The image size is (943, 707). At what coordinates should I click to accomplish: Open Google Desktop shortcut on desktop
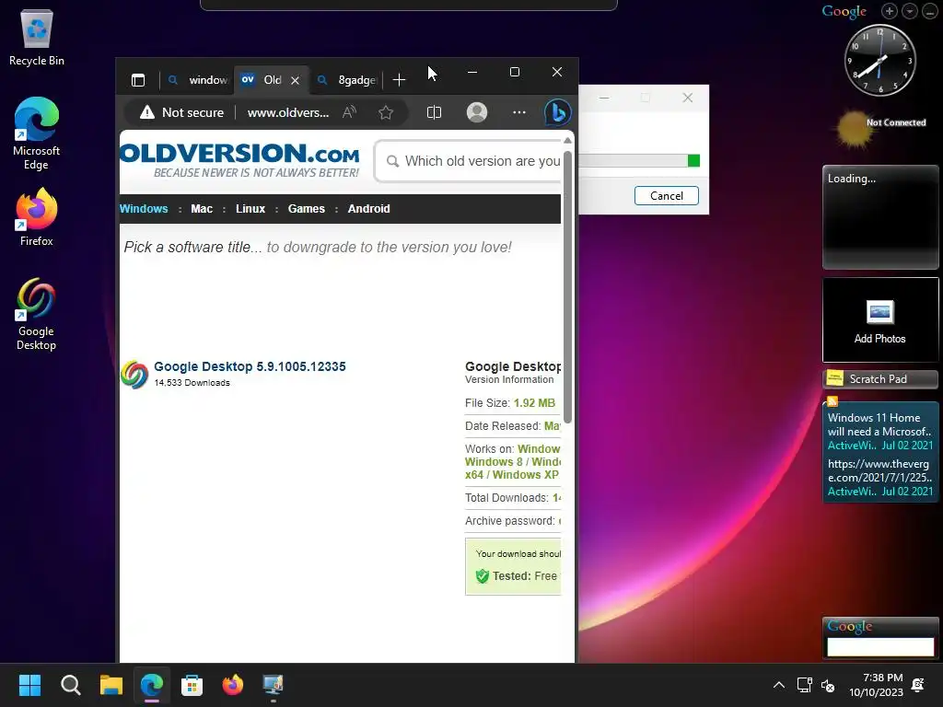(x=36, y=314)
